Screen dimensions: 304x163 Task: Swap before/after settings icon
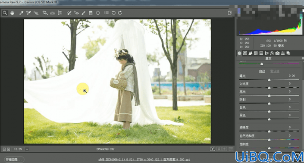pos(219,149)
